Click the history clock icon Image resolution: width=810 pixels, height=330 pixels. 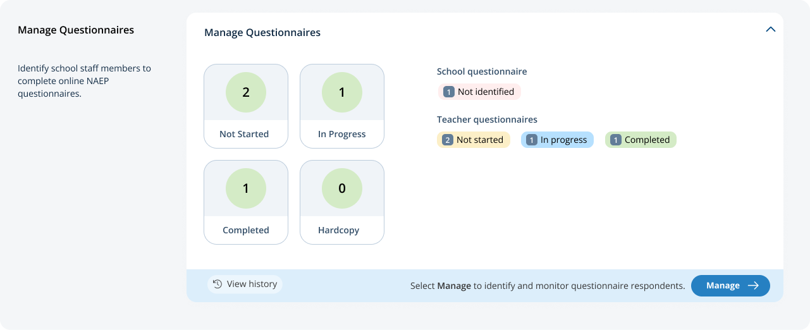click(218, 284)
